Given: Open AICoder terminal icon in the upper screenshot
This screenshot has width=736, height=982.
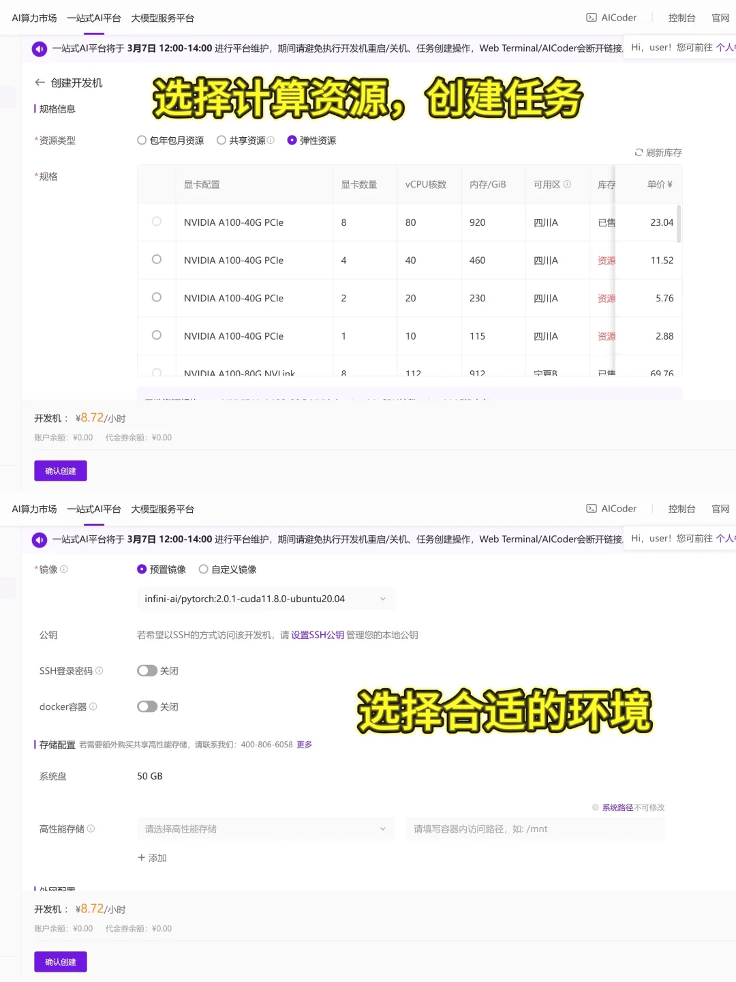Looking at the screenshot, I should (592, 18).
